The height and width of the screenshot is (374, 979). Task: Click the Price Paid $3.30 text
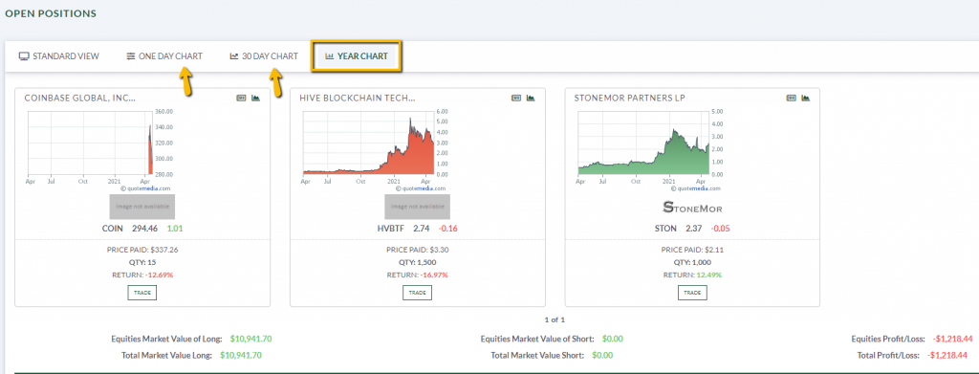417,250
